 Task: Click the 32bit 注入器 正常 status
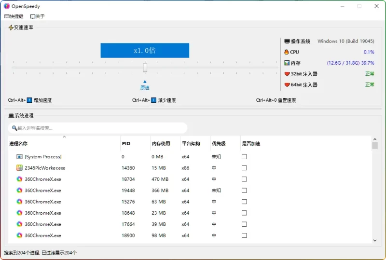point(370,74)
